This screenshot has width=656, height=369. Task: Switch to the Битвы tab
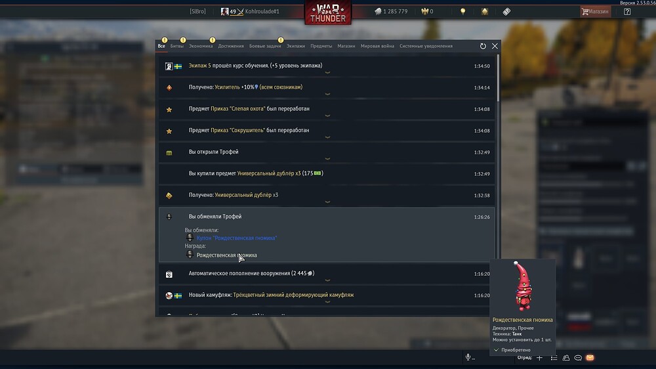[x=177, y=46]
